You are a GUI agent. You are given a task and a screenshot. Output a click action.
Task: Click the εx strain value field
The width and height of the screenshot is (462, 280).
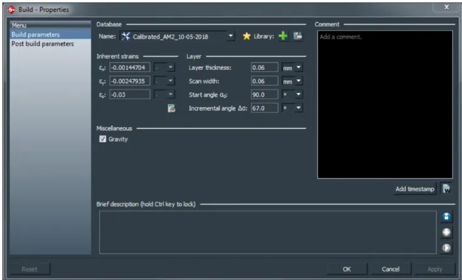[130, 68]
